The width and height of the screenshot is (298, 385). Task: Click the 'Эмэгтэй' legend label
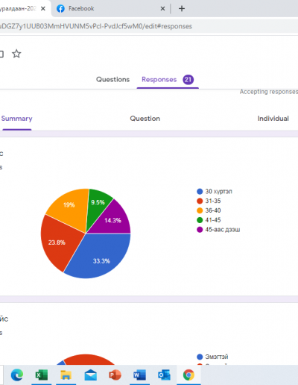(x=217, y=357)
